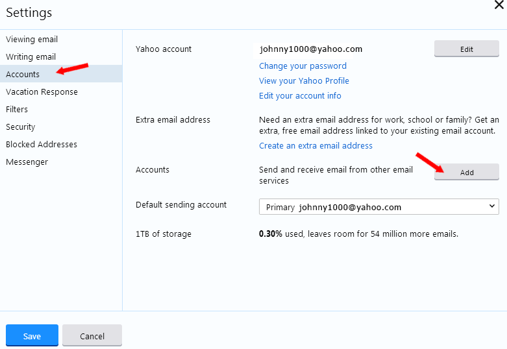Save the settings changes
507x349 pixels.
(x=32, y=336)
